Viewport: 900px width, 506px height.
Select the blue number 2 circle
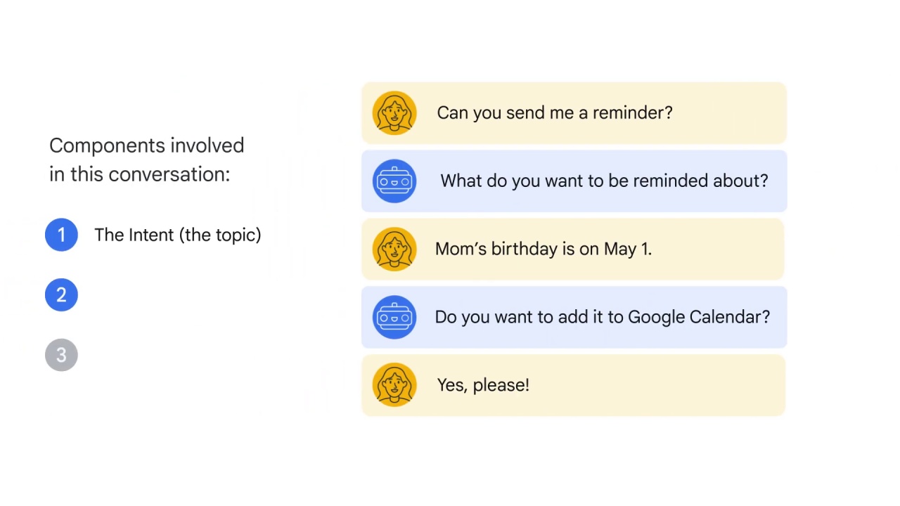61,295
